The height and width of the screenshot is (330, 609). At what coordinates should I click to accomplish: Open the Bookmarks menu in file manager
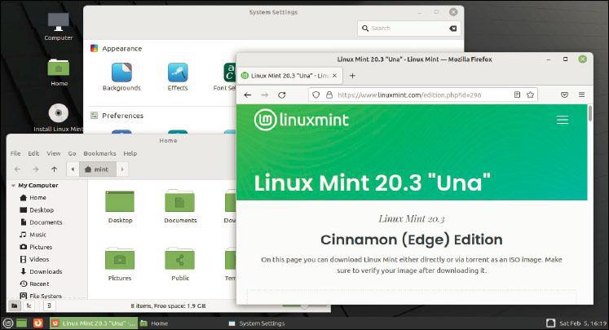[x=99, y=153]
